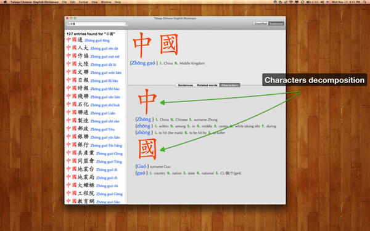370x231 pixels.
Task: Open the Sentences tab
Action: (185, 85)
